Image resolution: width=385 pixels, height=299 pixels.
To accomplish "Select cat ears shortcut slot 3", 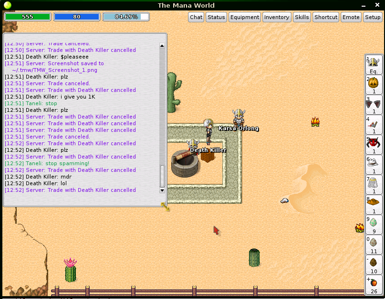I will pyautogui.click(x=374, y=105).
